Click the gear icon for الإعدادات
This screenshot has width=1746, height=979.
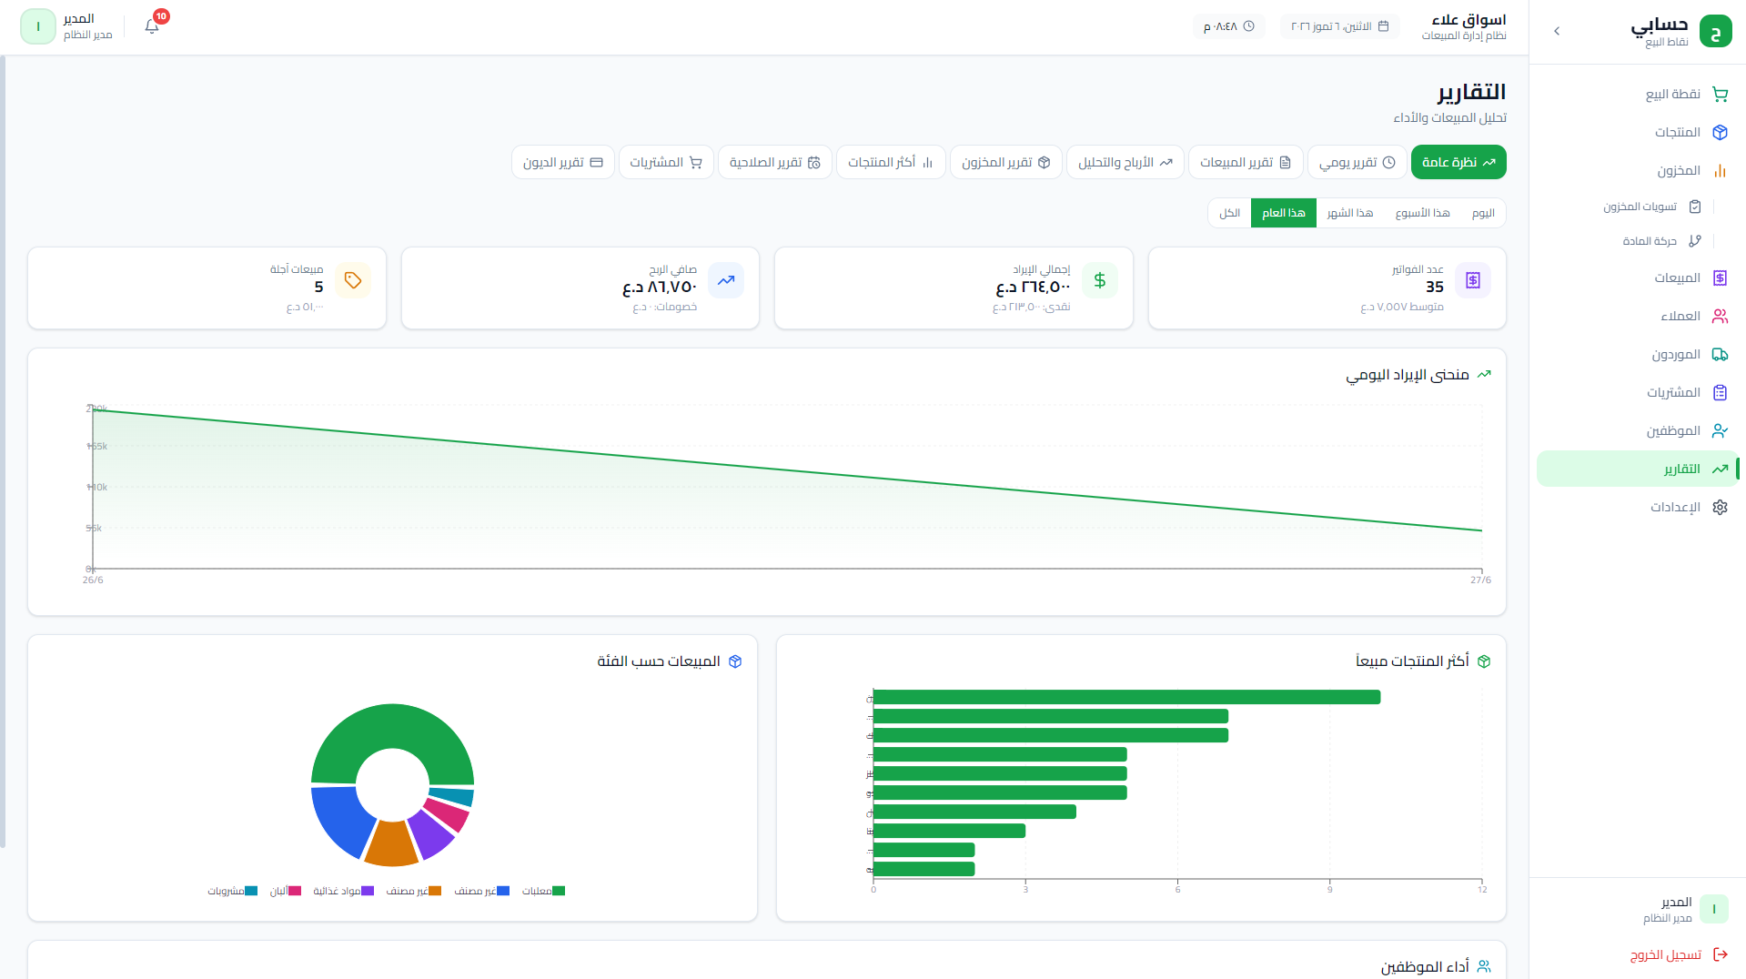[x=1720, y=507]
